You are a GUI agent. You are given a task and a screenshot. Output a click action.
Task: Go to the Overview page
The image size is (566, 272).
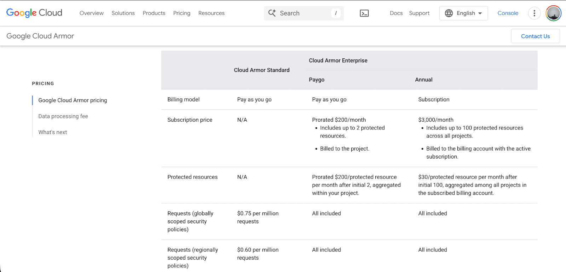point(92,13)
